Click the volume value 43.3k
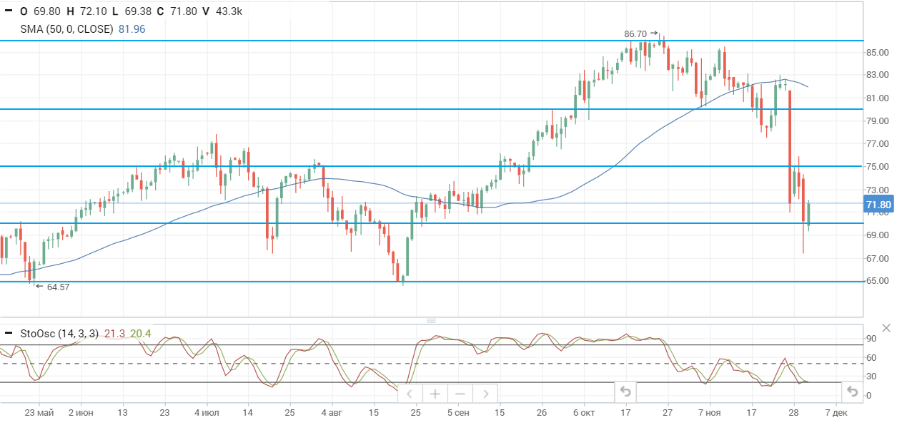The image size is (897, 425). pos(229,11)
